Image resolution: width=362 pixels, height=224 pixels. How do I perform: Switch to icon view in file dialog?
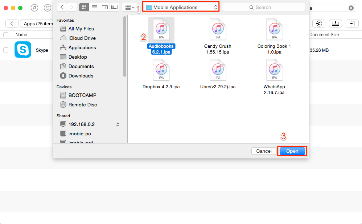tap(84, 7)
